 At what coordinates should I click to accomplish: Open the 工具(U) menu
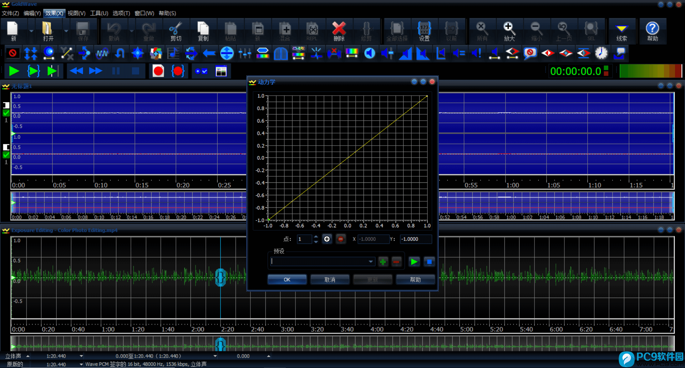point(99,13)
